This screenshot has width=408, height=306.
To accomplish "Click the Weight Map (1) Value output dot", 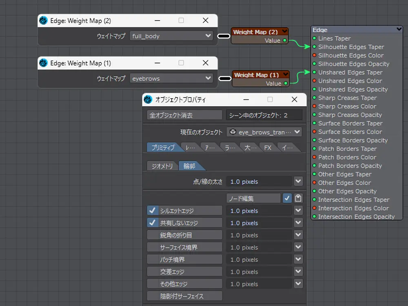I will click(x=286, y=83).
